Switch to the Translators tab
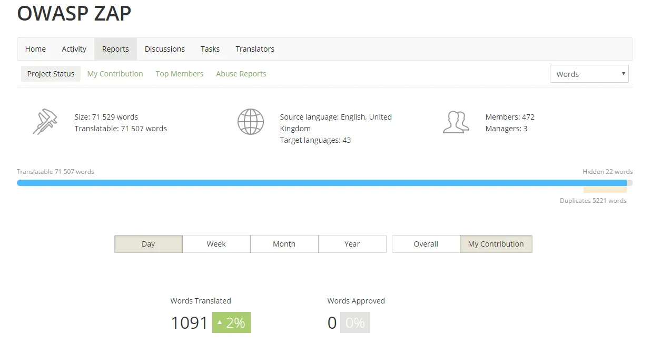The width and height of the screenshot is (661, 362). [255, 49]
